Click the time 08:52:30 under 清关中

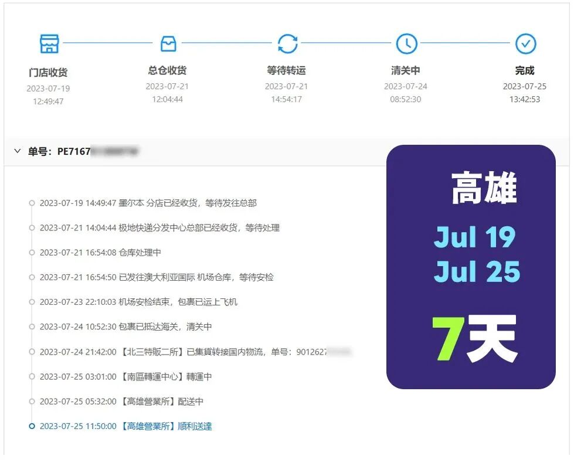(x=406, y=99)
